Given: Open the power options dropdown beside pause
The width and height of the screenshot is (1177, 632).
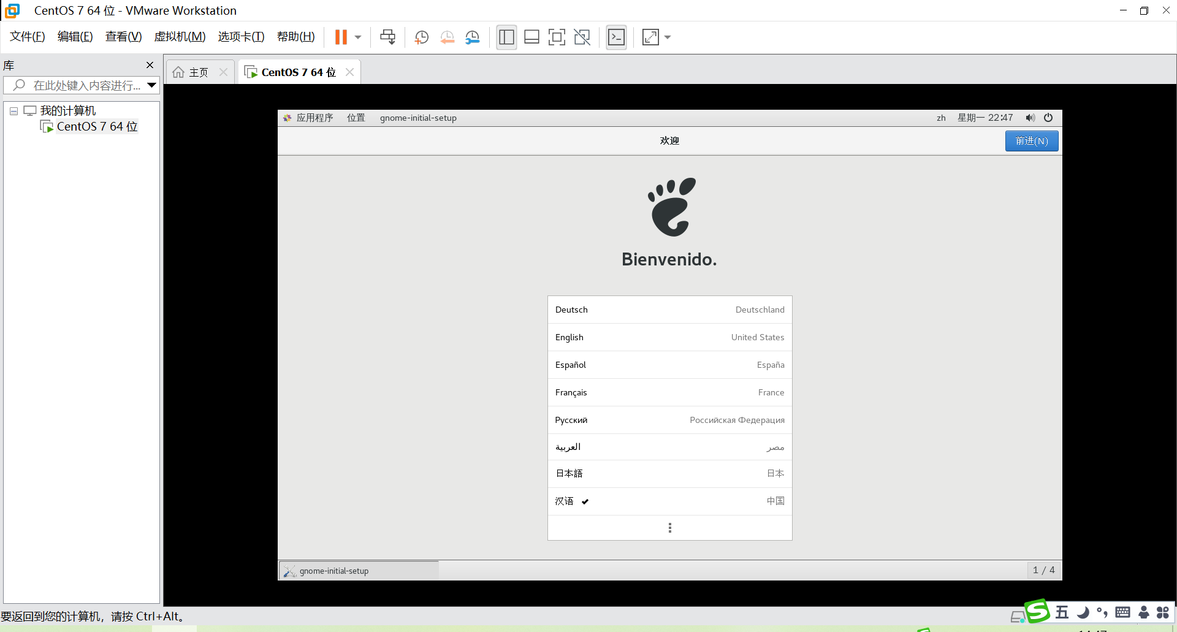Looking at the screenshot, I should 358,37.
